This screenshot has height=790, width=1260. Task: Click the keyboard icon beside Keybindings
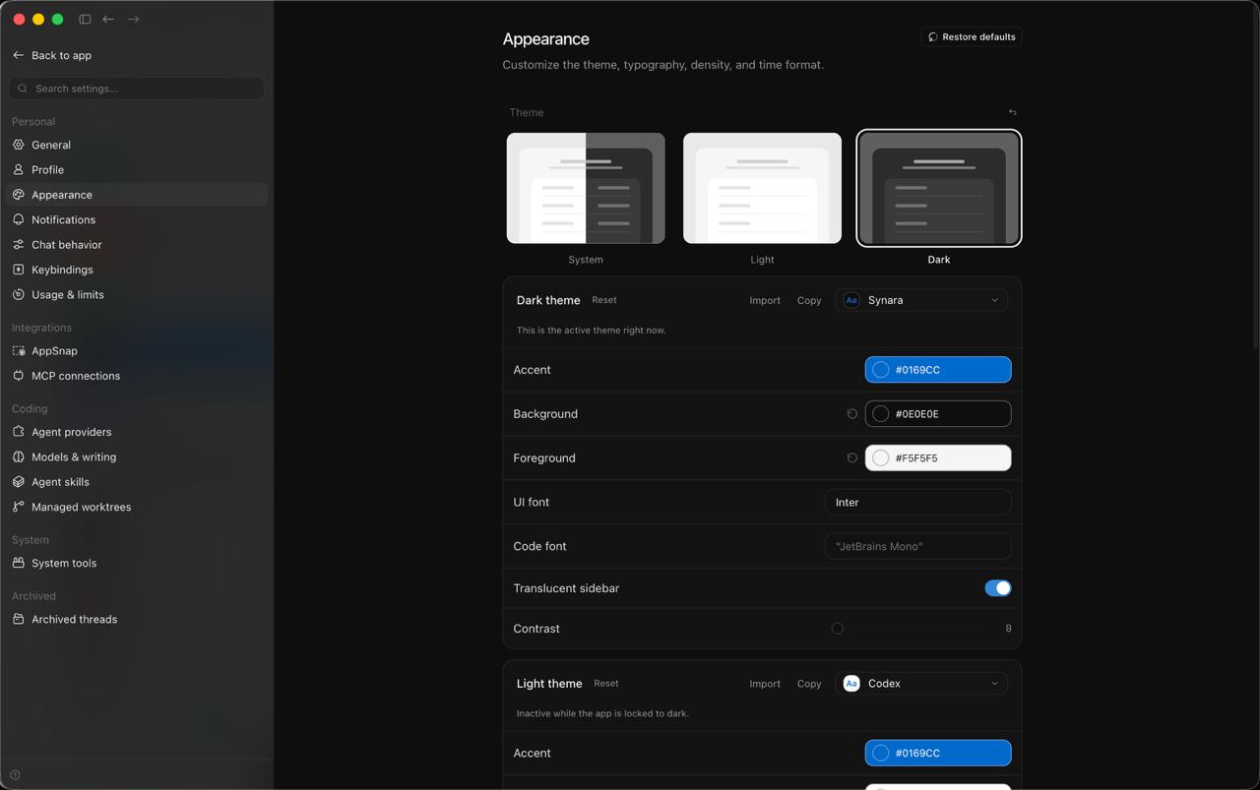point(19,270)
